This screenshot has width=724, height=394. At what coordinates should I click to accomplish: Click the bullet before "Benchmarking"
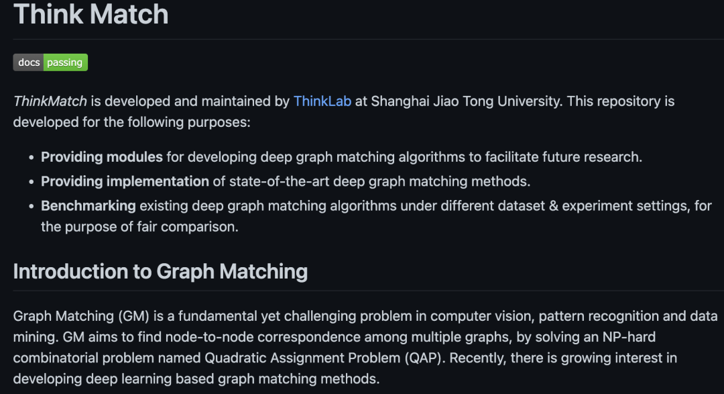click(31, 206)
